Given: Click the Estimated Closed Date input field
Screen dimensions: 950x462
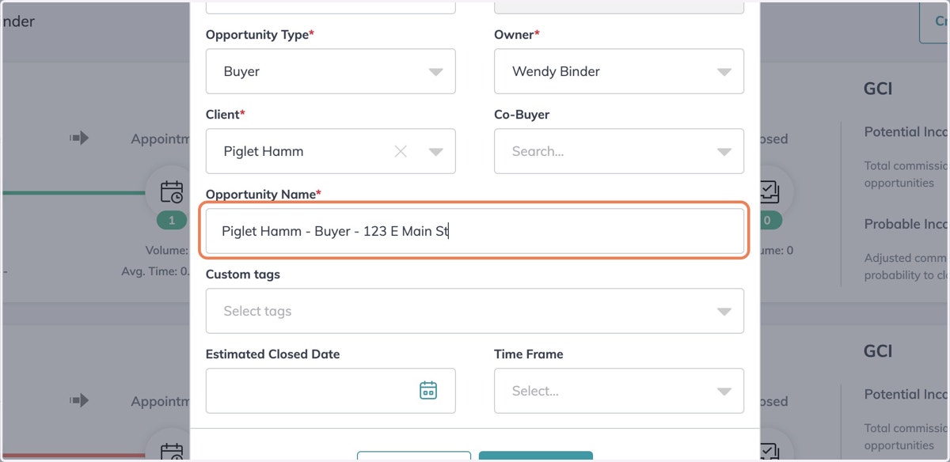Looking at the screenshot, I should [x=331, y=391].
